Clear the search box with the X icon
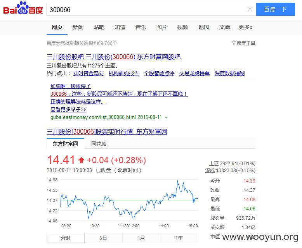 tap(250, 9)
